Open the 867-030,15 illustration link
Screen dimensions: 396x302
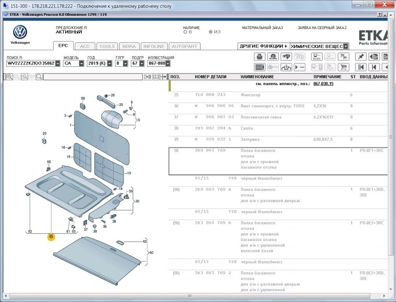[x=323, y=84]
